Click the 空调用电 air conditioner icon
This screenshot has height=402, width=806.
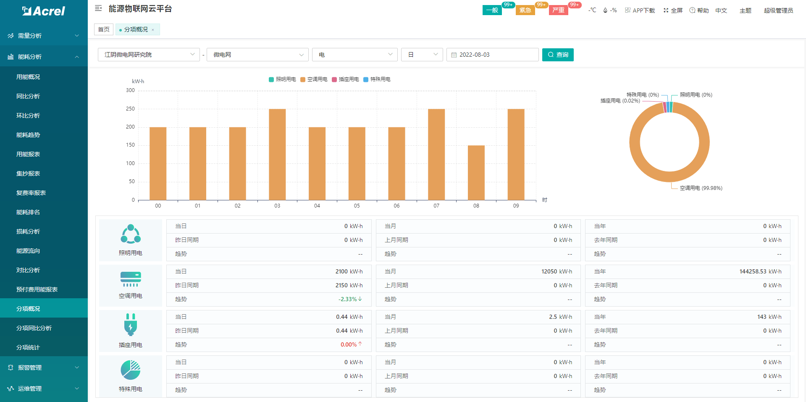tap(131, 279)
